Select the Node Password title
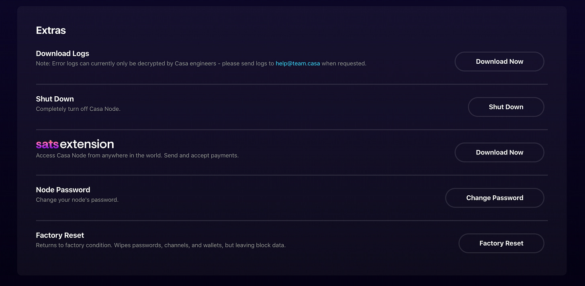 tap(63, 190)
